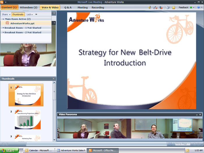The width and height of the screenshot is (204, 153).
Task: Click the green Feedback status square
Action: [x=191, y=8]
